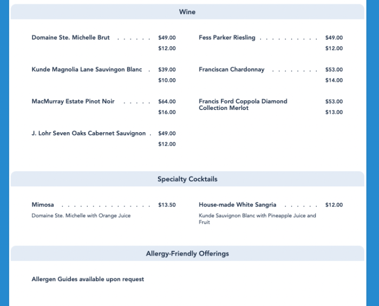The image size is (379, 306).
Task: Select the Fess Parker Riesling entry
Action: tap(227, 38)
